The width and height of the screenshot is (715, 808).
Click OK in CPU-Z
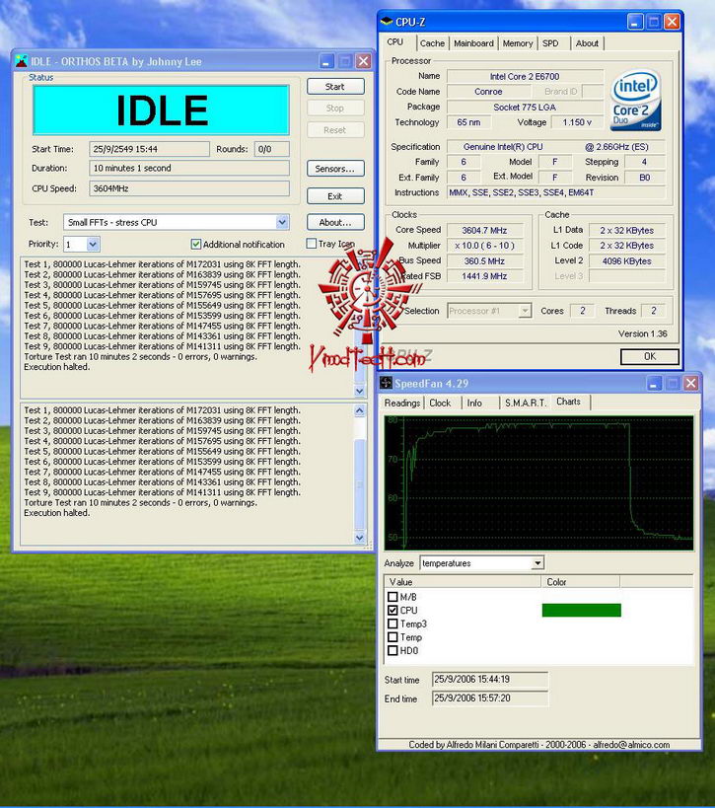point(650,356)
